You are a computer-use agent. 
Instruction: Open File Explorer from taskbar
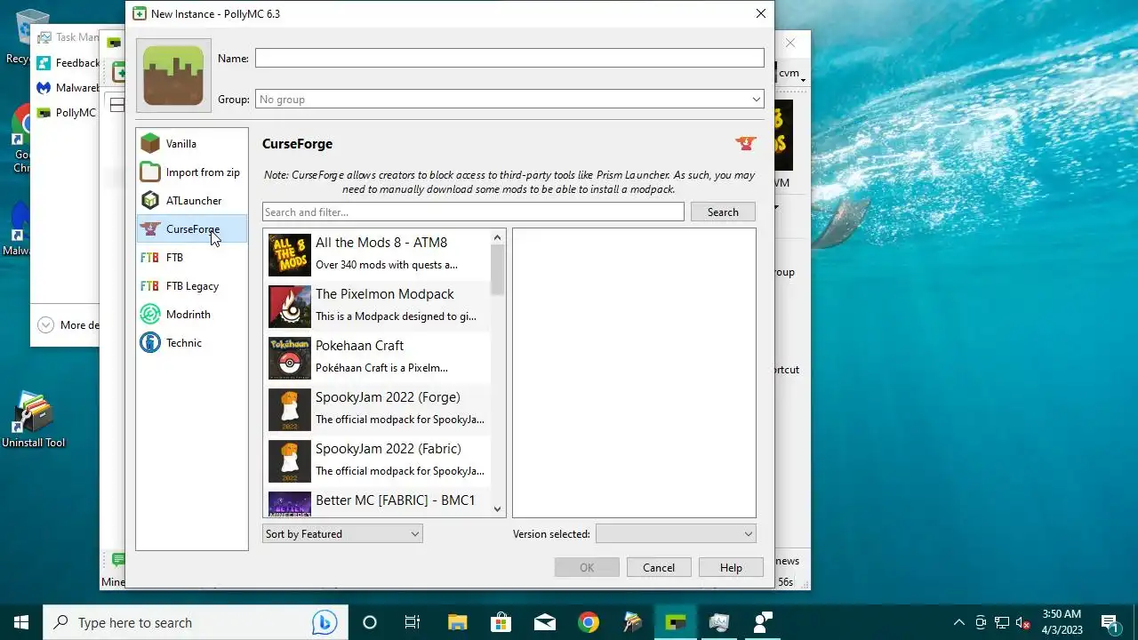coord(457,622)
